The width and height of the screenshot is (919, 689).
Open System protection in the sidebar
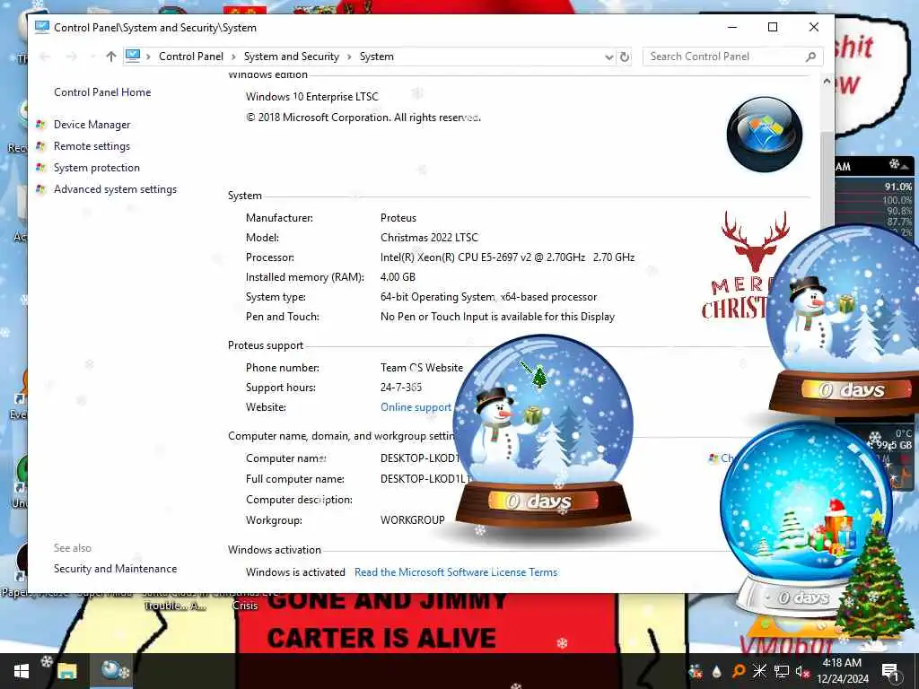[97, 168]
